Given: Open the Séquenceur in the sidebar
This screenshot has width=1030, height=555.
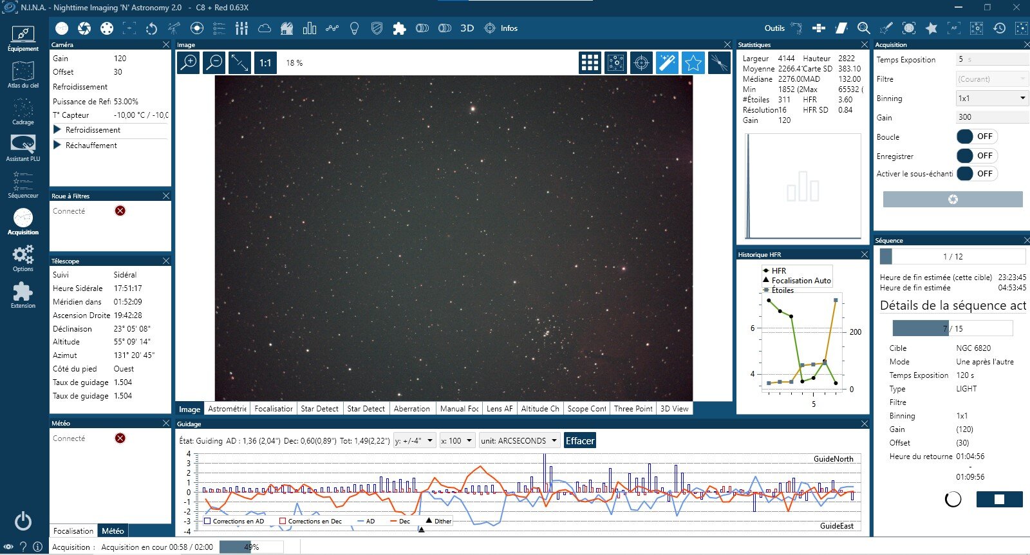Looking at the screenshot, I should (23, 185).
